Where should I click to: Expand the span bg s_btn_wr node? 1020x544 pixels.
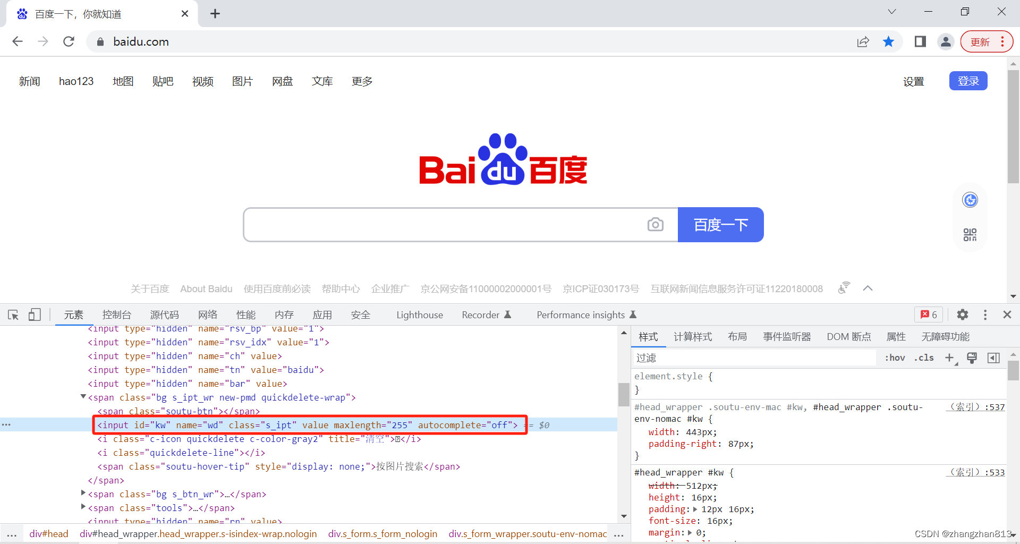coord(83,493)
